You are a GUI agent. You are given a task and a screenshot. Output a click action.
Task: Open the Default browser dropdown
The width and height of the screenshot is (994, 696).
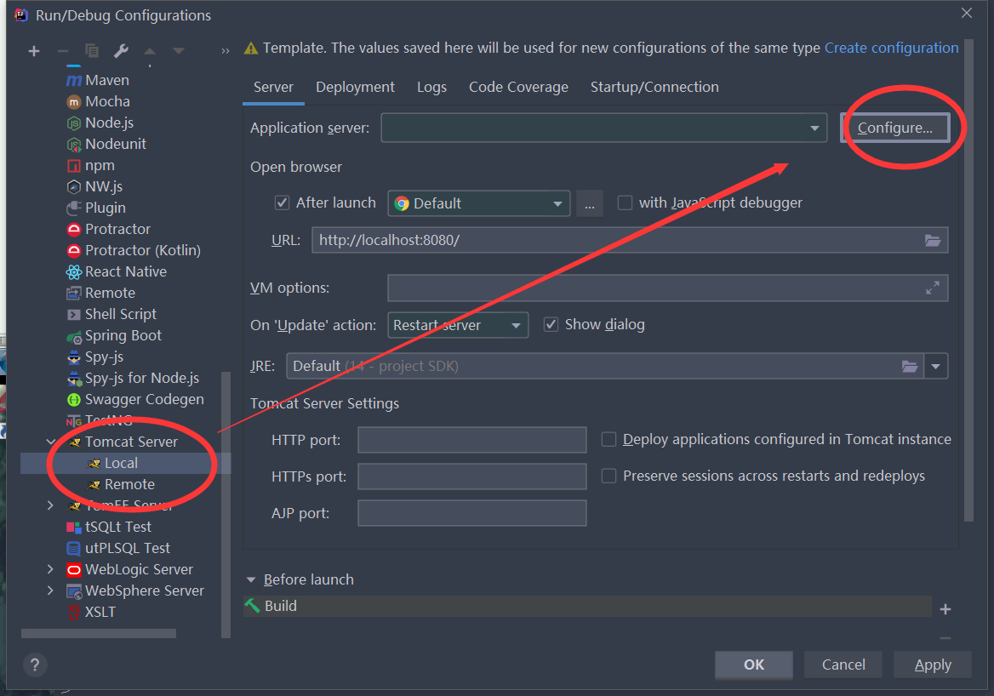pyautogui.click(x=478, y=203)
